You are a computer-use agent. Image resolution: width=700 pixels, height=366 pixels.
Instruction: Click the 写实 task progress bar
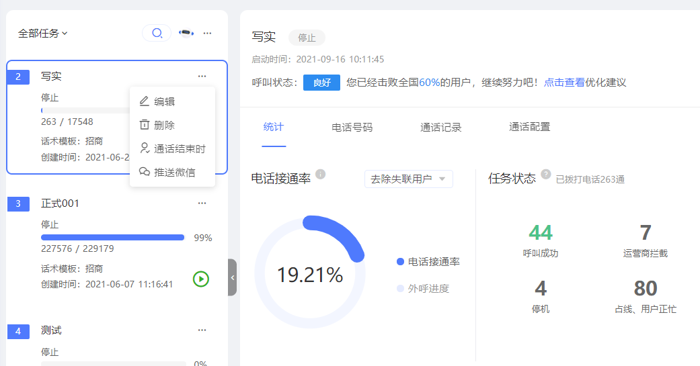pos(85,110)
